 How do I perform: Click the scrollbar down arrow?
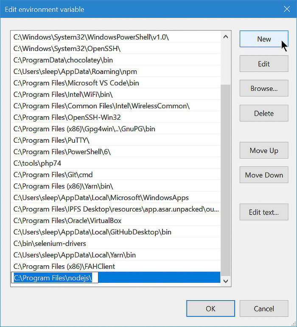click(x=226, y=281)
